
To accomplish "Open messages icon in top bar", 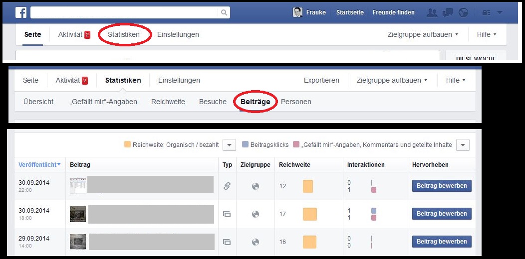I will 448,12.
